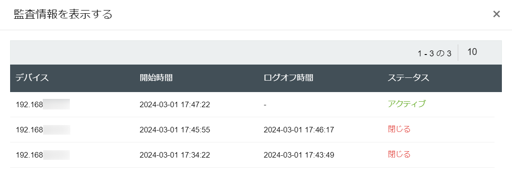Click the ステータス column header
The height and width of the screenshot is (191, 512).
[408, 78]
